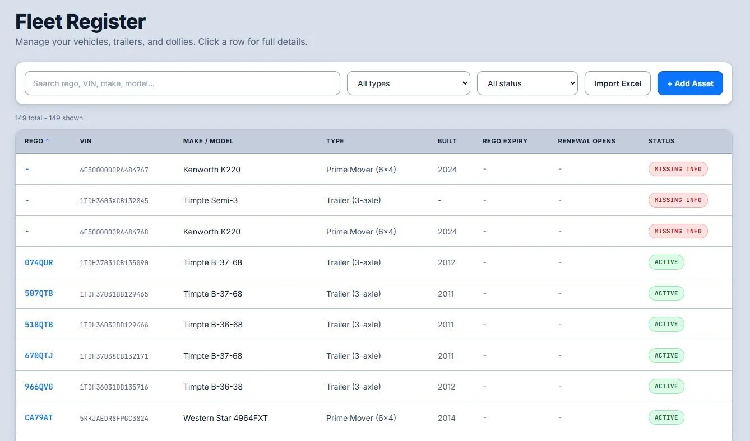Sort by the MAKE / MODEL header
The image size is (750, 441).
click(x=208, y=141)
